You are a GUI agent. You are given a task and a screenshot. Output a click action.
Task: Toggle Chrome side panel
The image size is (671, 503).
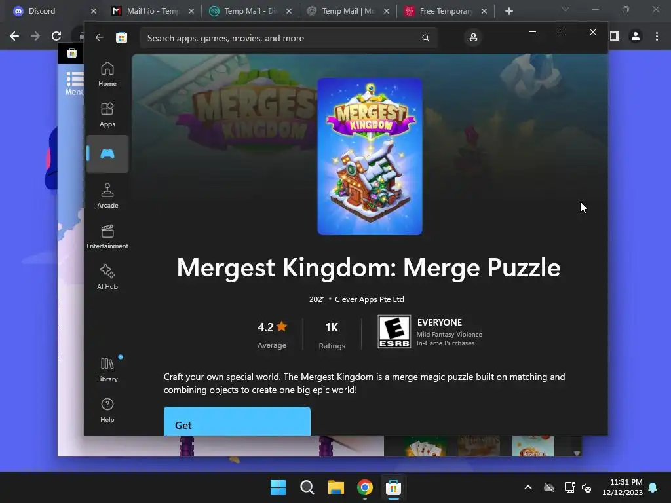coord(615,37)
